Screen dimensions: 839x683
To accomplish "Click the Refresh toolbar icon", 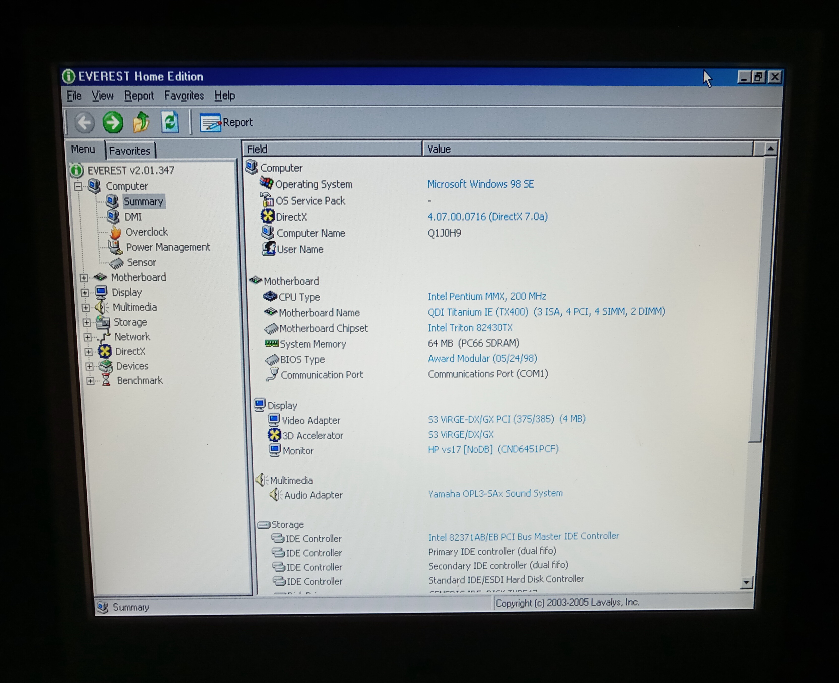I will pyautogui.click(x=170, y=122).
